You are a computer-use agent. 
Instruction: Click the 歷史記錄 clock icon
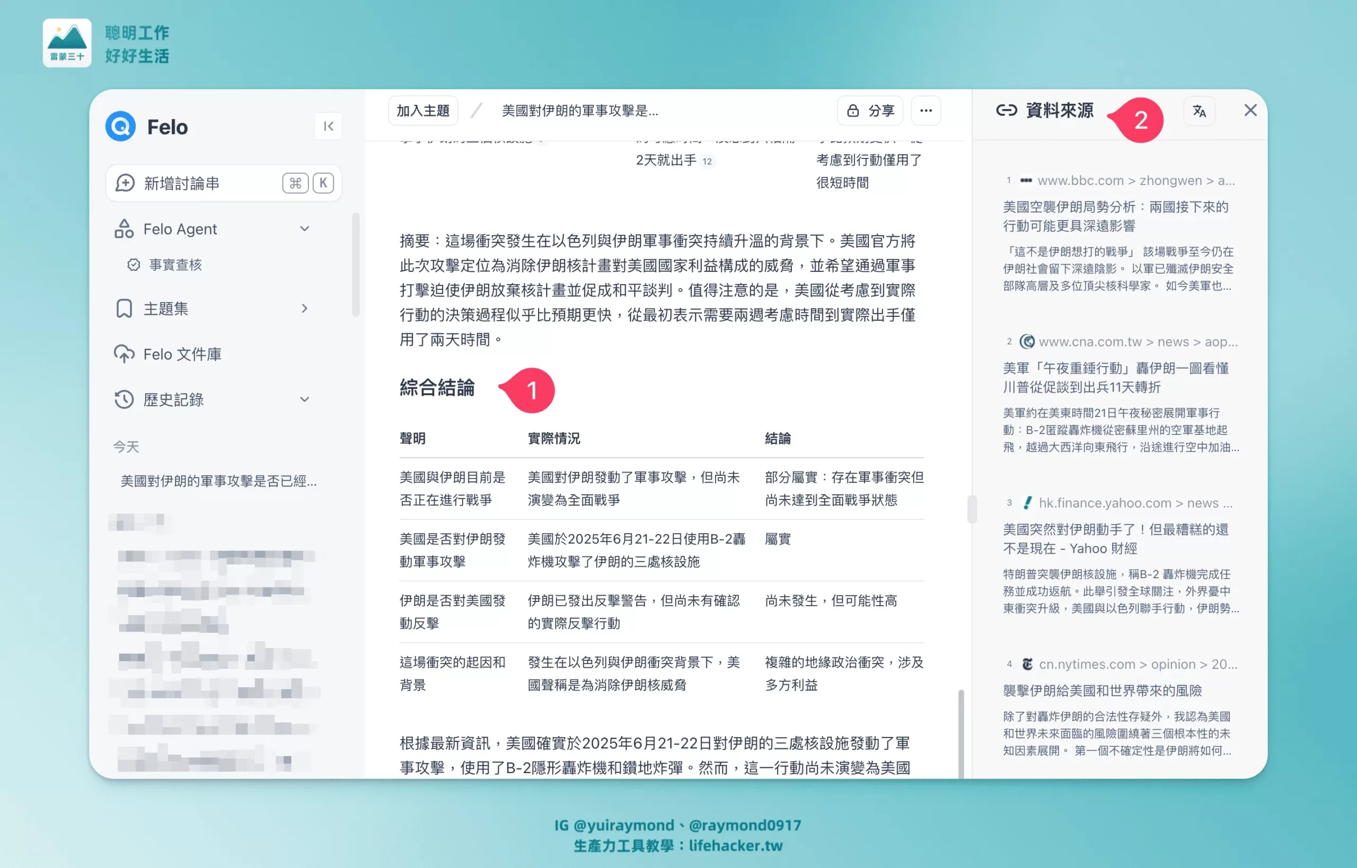(x=124, y=400)
